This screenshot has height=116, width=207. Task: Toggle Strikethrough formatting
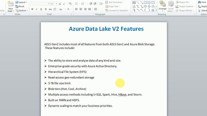pyautogui.click(x=50, y=9)
